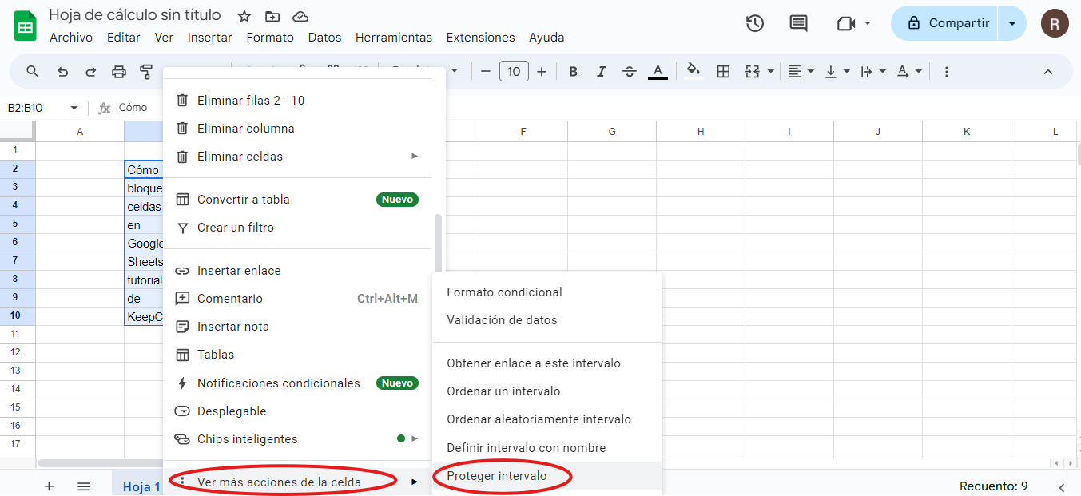The width and height of the screenshot is (1081, 496).
Task: Start a Meet call camera icon
Action: 846,23
